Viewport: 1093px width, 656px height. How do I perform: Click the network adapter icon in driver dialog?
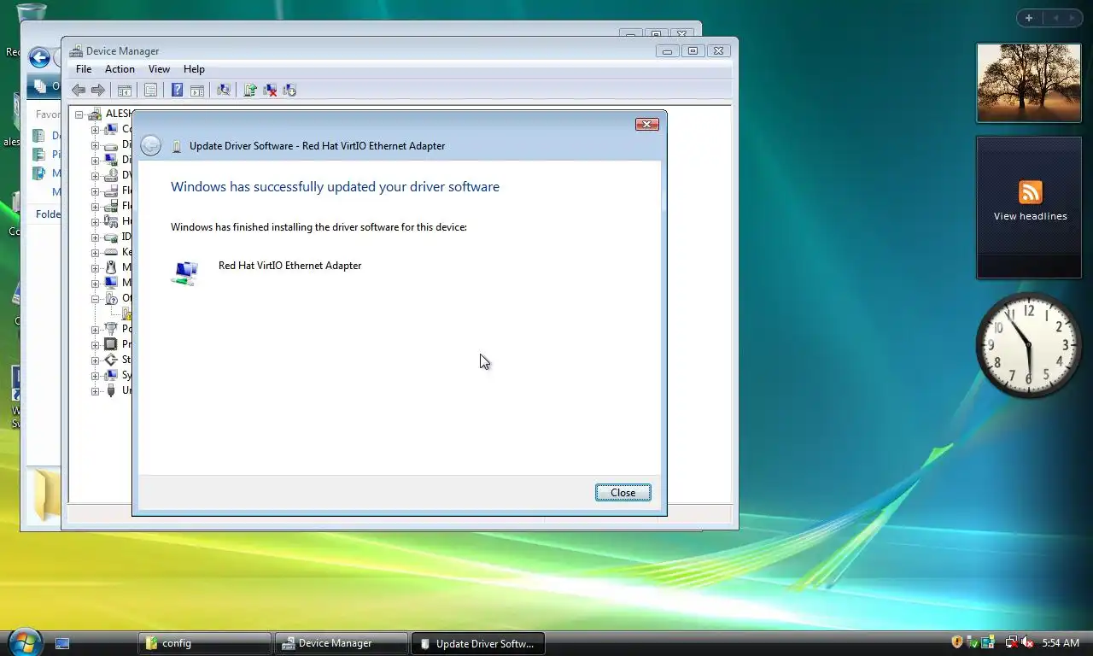point(185,272)
